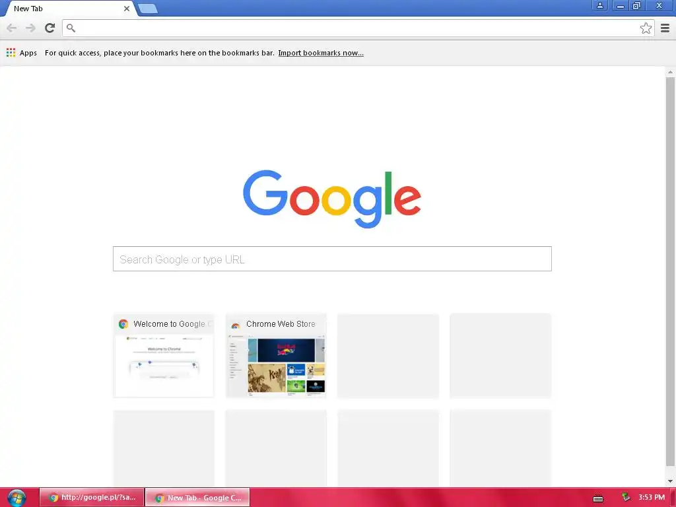
Task: Minimize the Chrome window
Action: point(620,5)
